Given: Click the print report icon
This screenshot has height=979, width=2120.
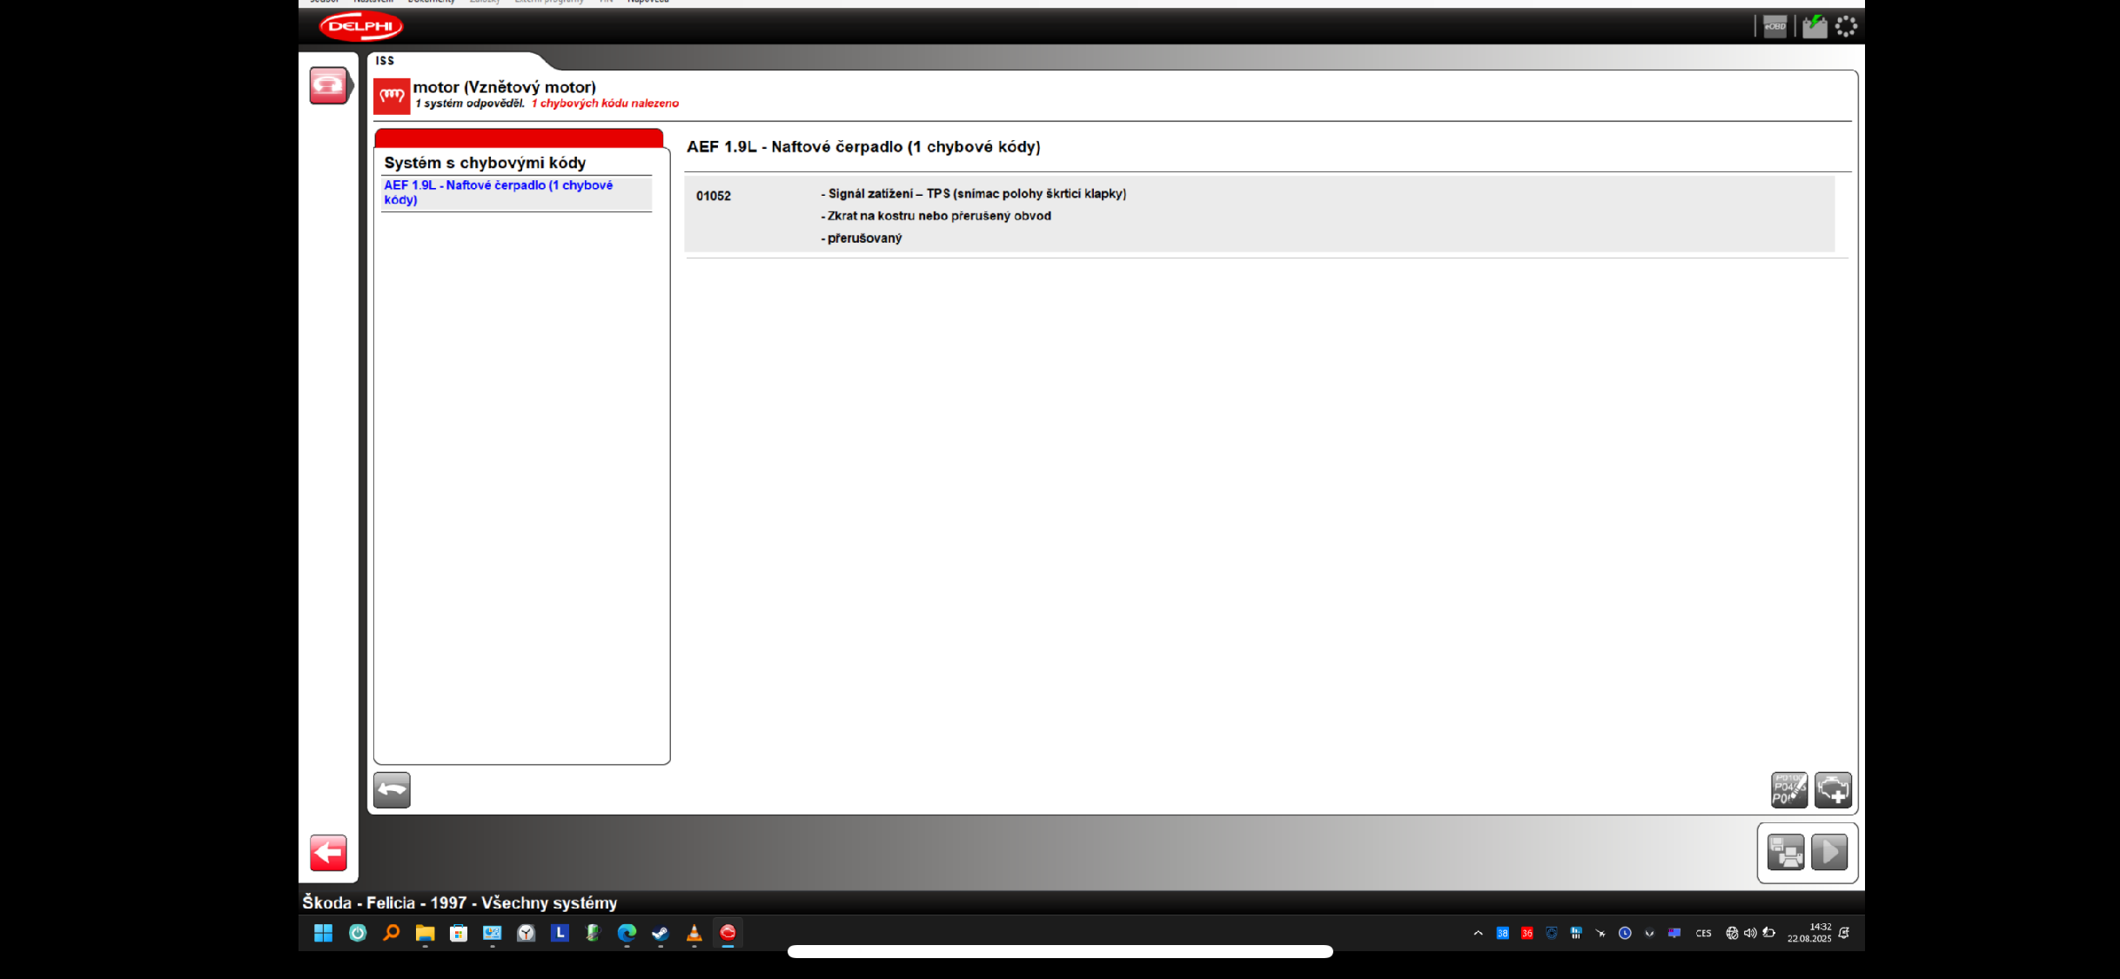Looking at the screenshot, I should point(1785,853).
